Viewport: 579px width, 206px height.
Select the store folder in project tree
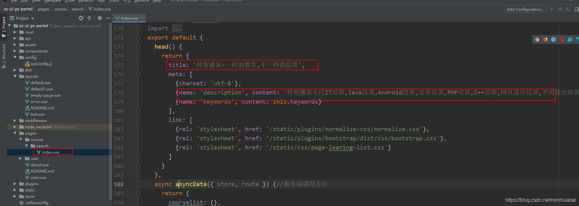click(27, 196)
